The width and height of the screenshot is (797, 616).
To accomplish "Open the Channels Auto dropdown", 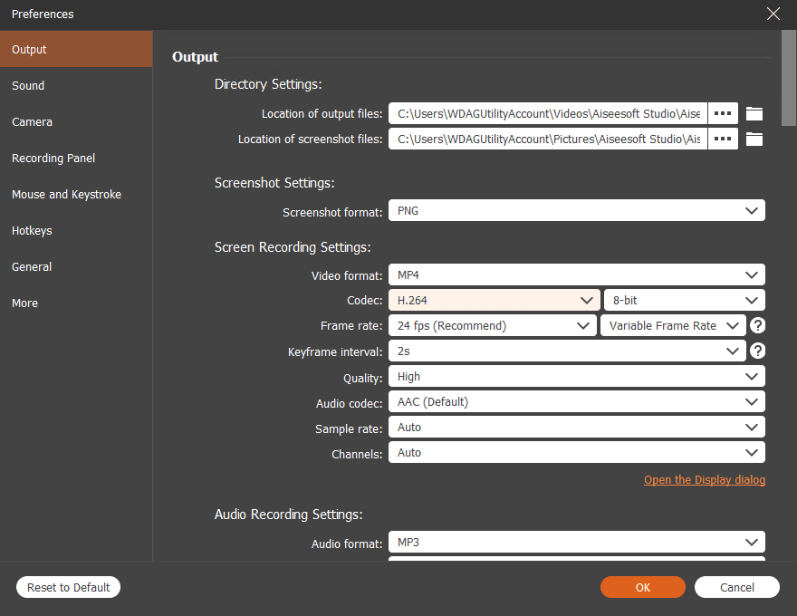I will (x=576, y=452).
